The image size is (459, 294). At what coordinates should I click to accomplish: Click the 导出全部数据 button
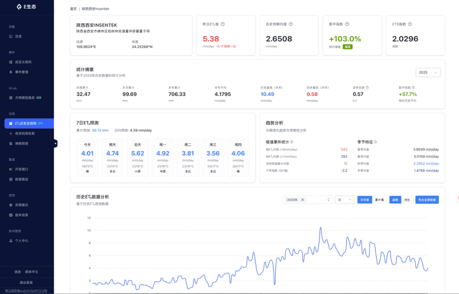[x=427, y=200]
